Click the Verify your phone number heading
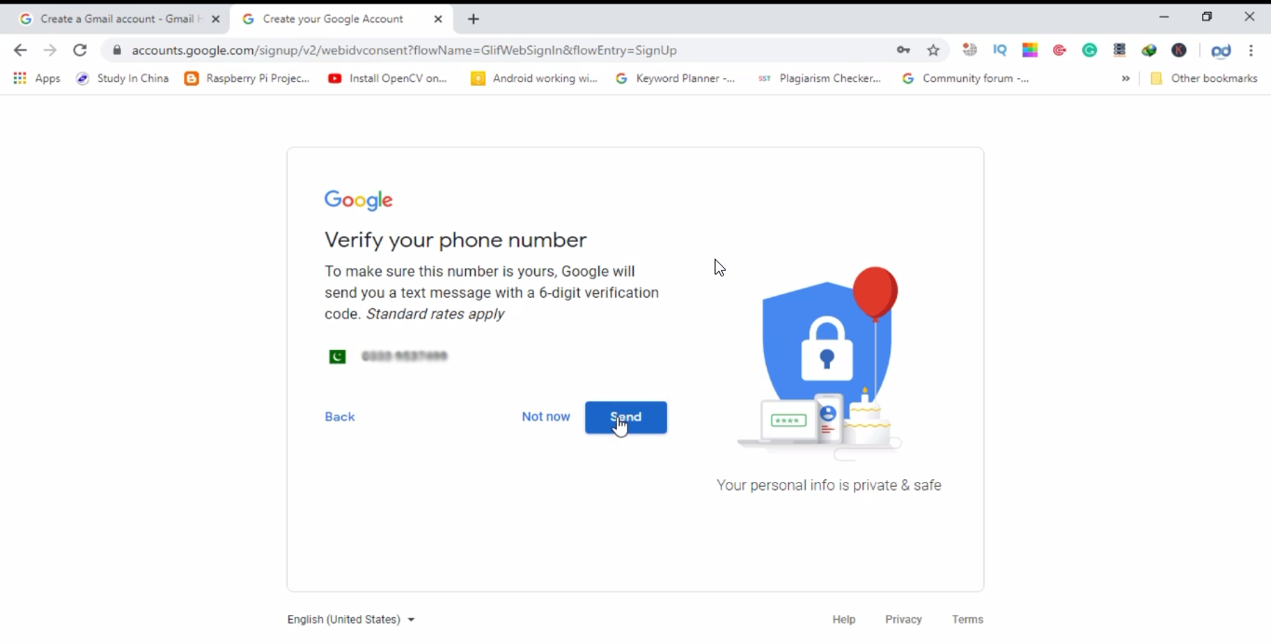Screen dimensions: 1271x644 [456, 240]
